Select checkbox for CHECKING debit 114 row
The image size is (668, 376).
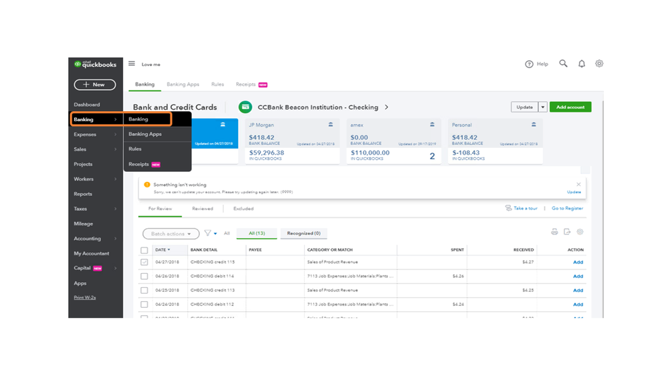click(x=144, y=276)
